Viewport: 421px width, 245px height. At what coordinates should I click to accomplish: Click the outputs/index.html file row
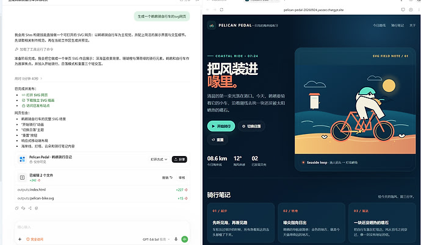[103, 190]
